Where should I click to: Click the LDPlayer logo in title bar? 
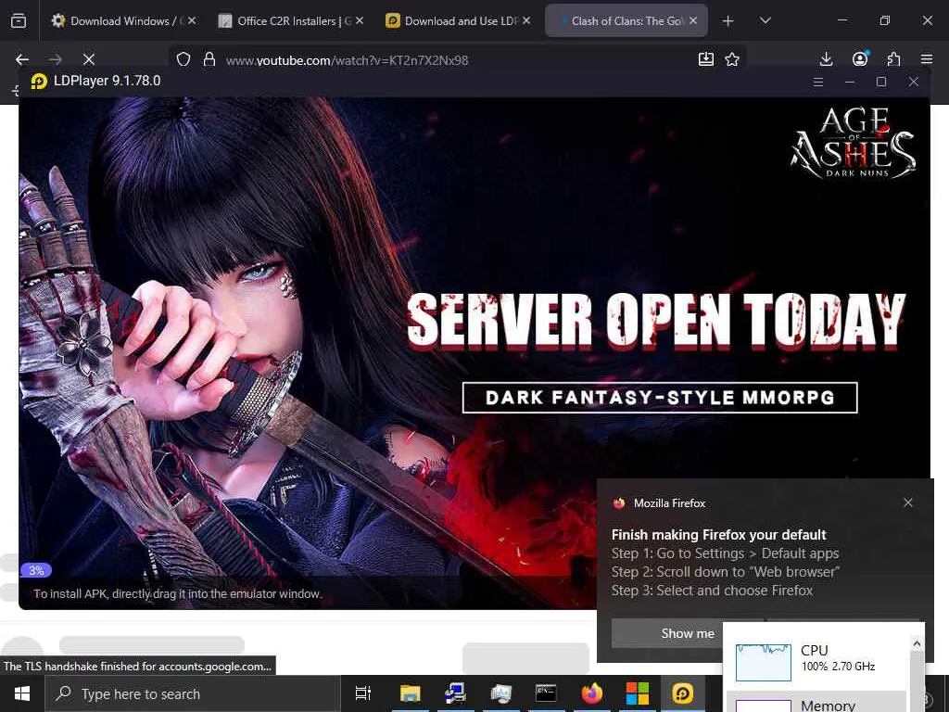coord(39,82)
